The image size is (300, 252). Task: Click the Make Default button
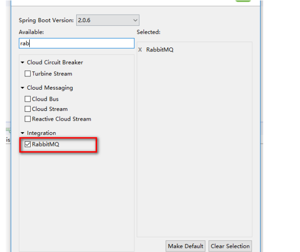(185, 246)
